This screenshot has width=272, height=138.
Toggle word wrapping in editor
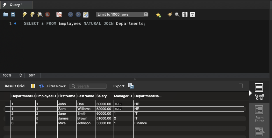[192, 15]
